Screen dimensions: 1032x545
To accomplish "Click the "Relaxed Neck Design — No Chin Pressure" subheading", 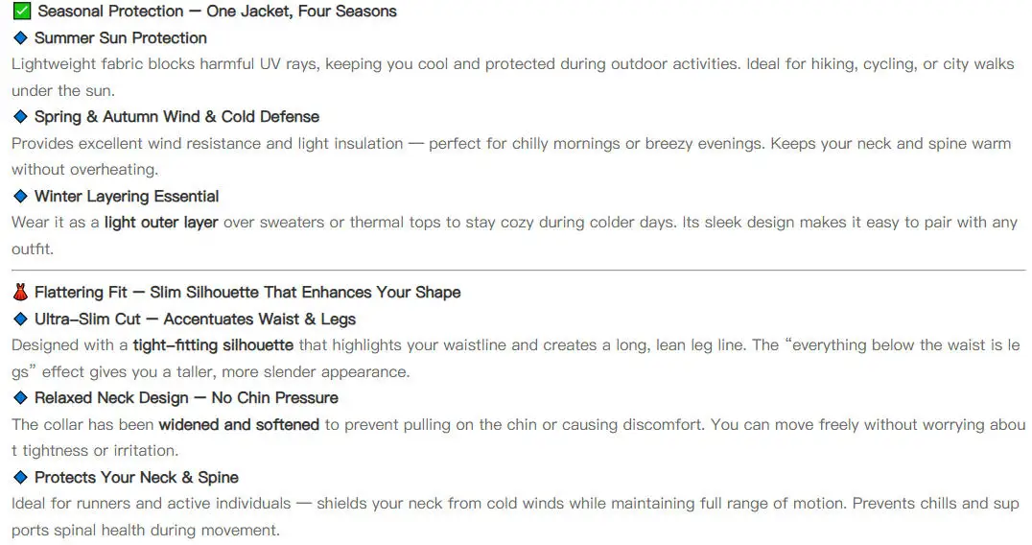I will (186, 397).
